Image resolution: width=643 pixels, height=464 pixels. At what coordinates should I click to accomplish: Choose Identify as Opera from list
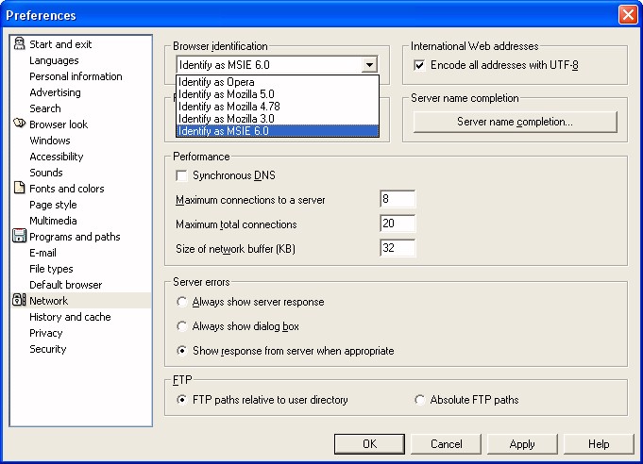coord(215,82)
